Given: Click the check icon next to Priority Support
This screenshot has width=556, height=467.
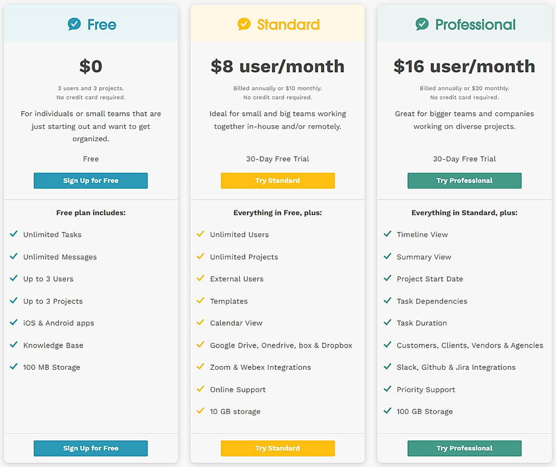Looking at the screenshot, I should coord(387,389).
